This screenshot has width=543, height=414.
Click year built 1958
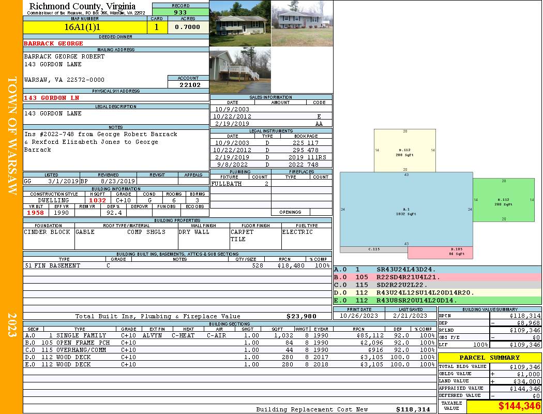click(36, 213)
